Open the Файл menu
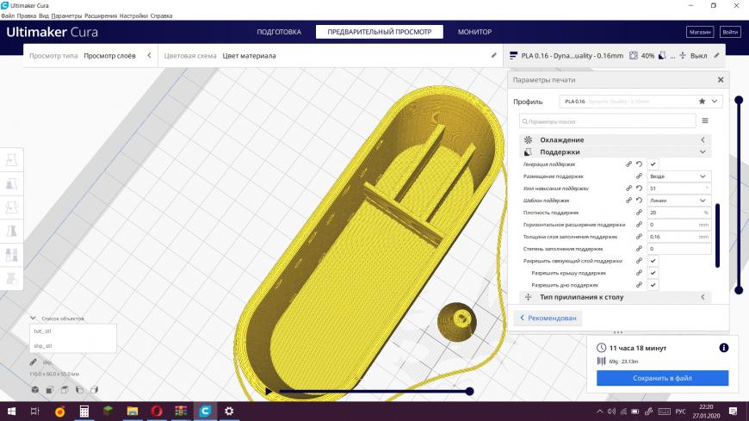Viewport: 749px width, 421px height. [x=8, y=15]
